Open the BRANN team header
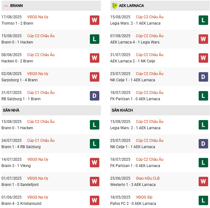The height and width of the screenshot is (208, 210). [x=16, y=6]
